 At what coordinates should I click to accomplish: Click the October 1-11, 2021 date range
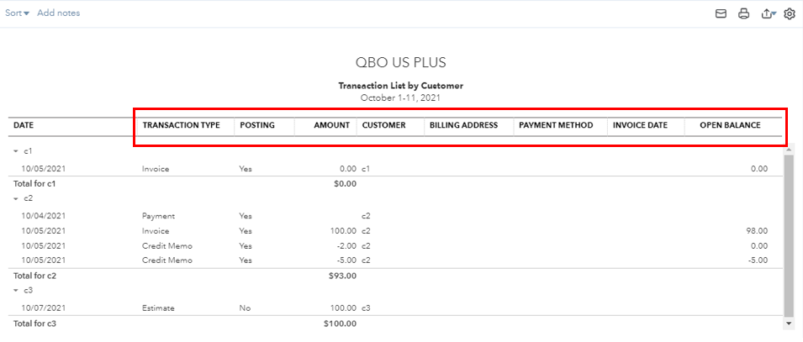(x=401, y=97)
